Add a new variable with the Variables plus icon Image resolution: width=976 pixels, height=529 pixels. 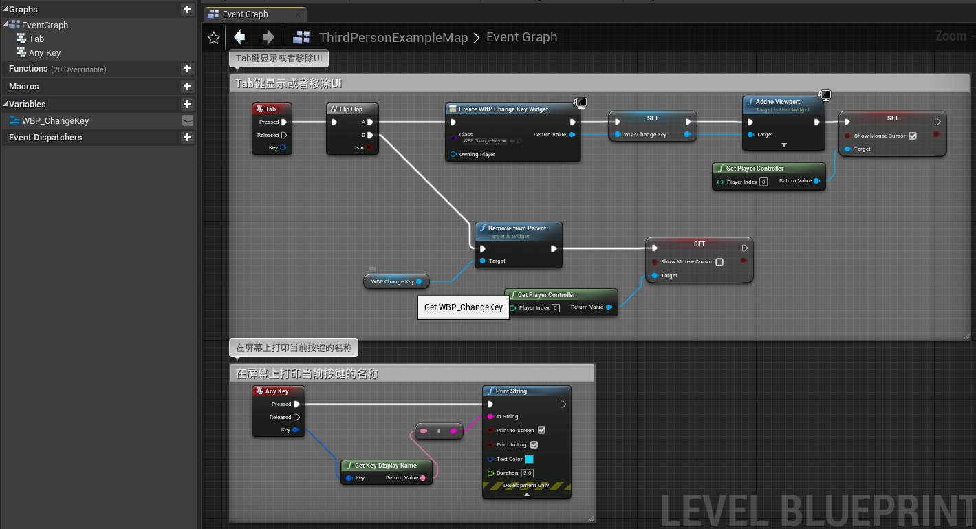point(187,103)
